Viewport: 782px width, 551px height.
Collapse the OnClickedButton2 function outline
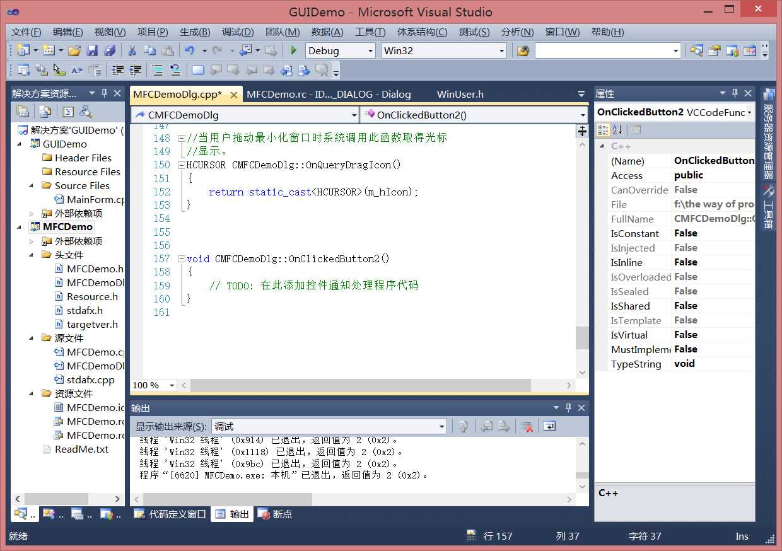point(182,259)
